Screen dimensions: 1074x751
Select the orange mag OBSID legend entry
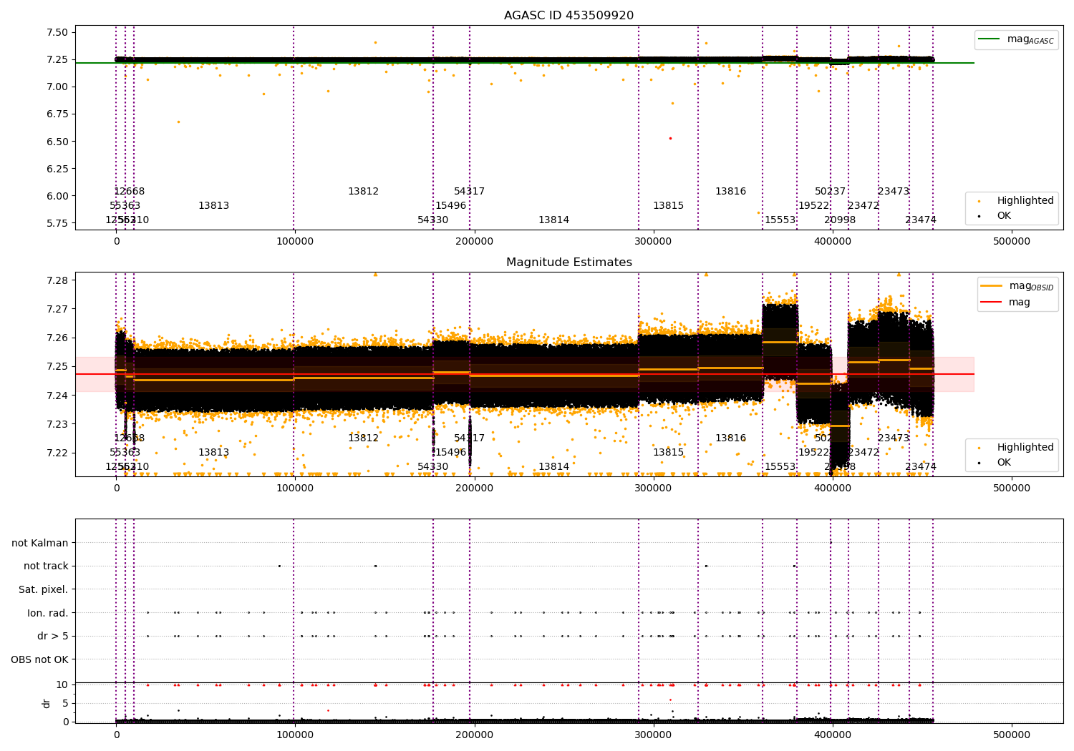1017,286
